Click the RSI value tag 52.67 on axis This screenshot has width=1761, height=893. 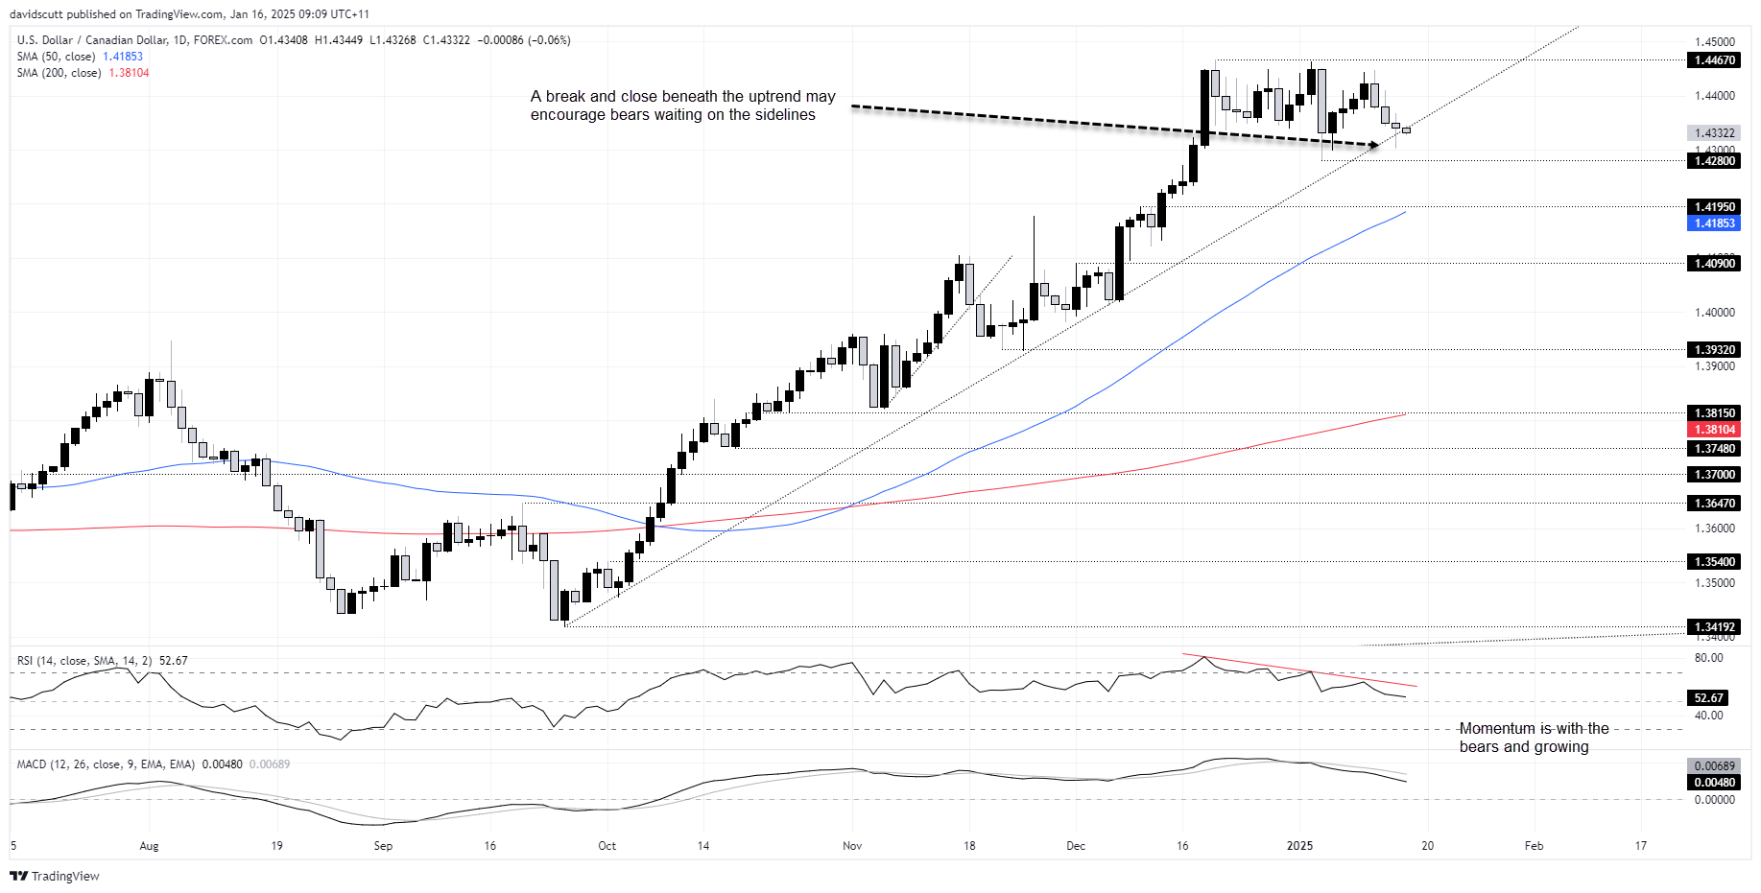pyautogui.click(x=1709, y=697)
